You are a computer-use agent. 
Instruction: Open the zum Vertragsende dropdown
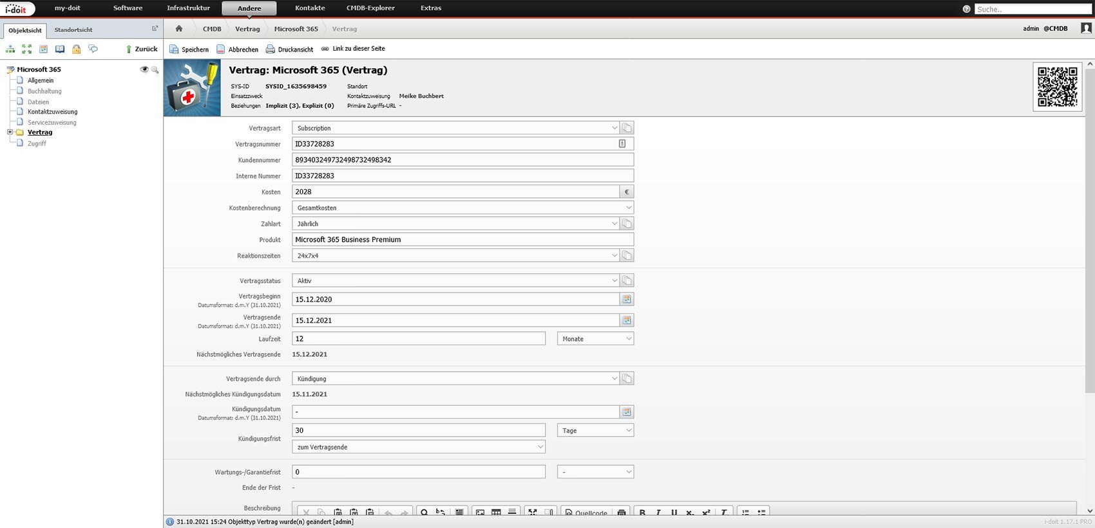point(419,447)
